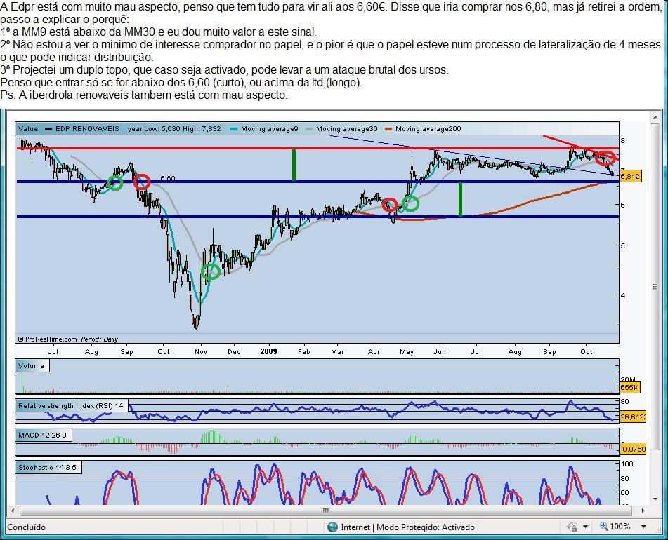Click the line starting 'A Edpr está com muito'
Viewport: 668px width, 540px height.
(331, 7)
